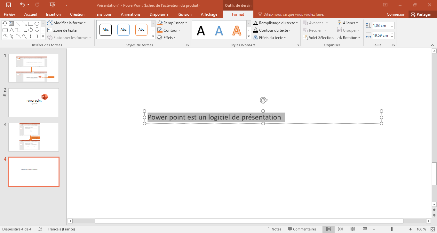The width and height of the screenshot is (437, 233).
Task: Click the zoom in plus button
Action: [410, 229]
